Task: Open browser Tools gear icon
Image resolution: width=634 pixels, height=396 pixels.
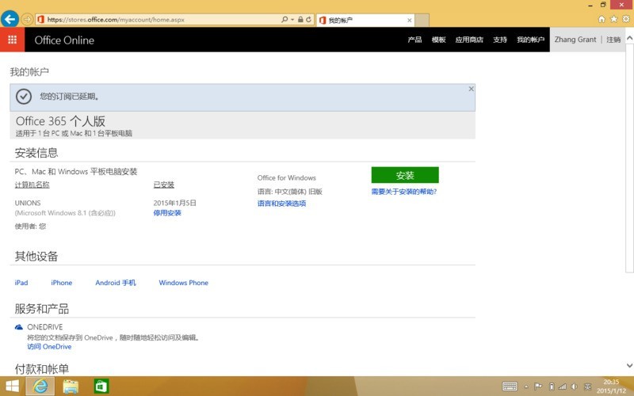Action: 626,19
